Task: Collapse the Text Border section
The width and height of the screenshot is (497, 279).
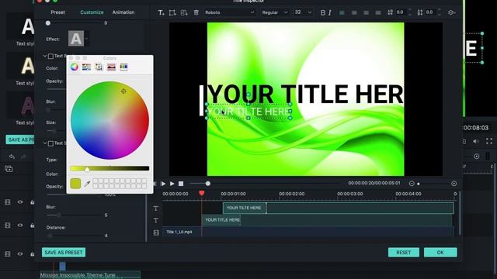Action: tap(45, 56)
